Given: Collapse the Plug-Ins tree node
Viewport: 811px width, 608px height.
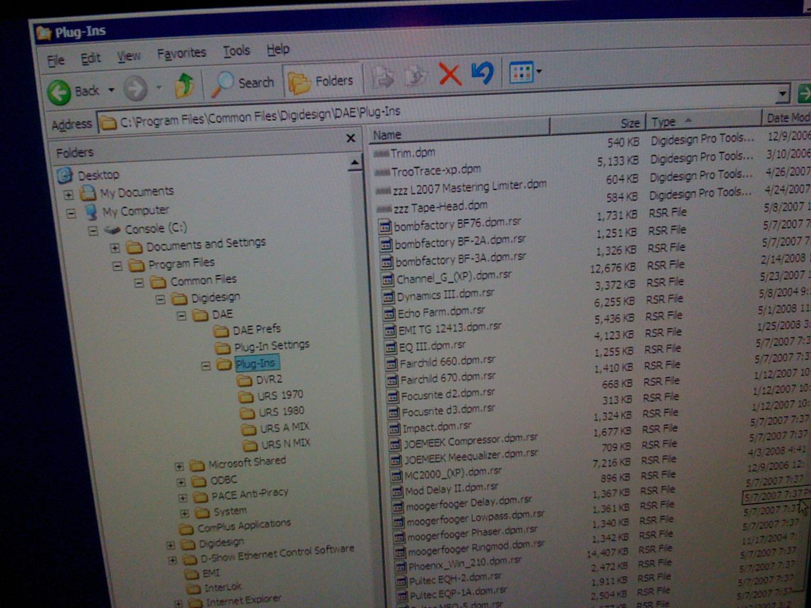Looking at the screenshot, I should (x=206, y=366).
